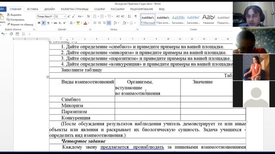Center the text alignment
This screenshot has height=154, width=275.
[99, 23]
